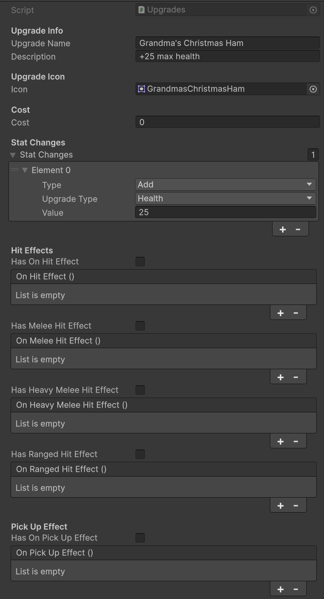The width and height of the screenshot is (324, 599).
Task: Remove element from Stat Changes list
Action: coord(298,229)
